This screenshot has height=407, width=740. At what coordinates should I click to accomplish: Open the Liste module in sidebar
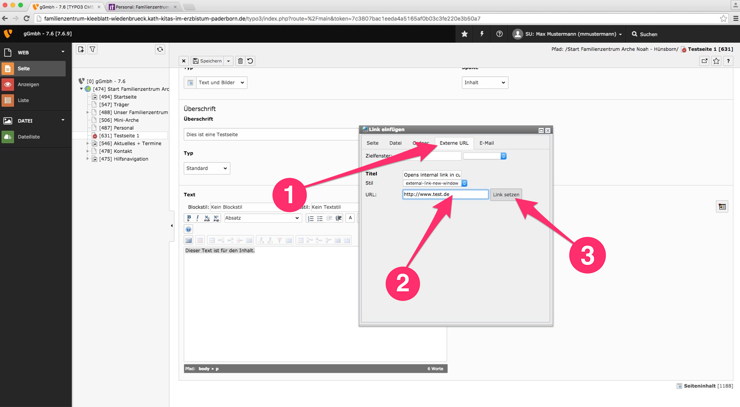pos(23,100)
